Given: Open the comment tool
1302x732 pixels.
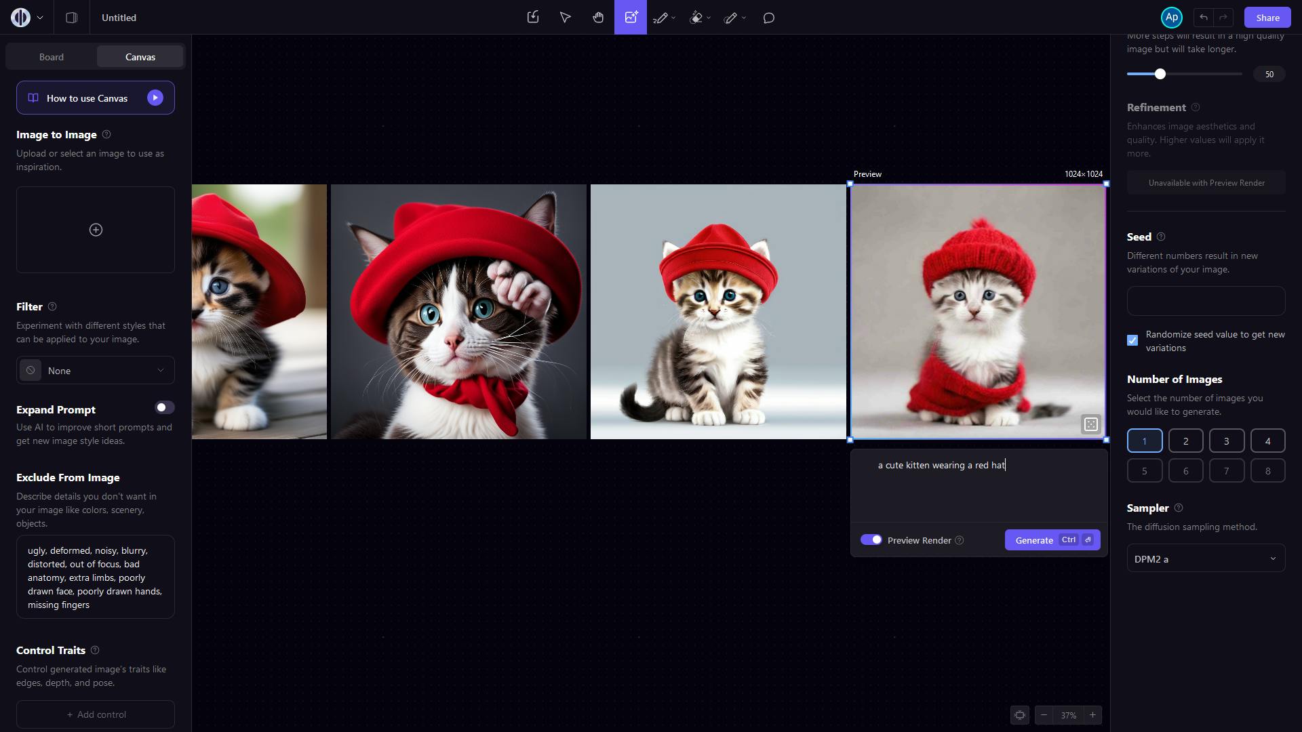Looking at the screenshot, I should click(768, 18).
